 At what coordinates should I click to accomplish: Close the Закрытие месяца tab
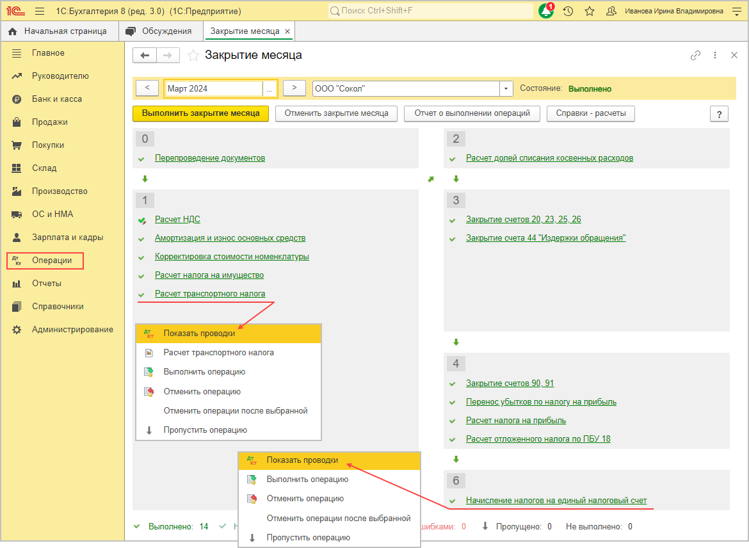point(287,31)
